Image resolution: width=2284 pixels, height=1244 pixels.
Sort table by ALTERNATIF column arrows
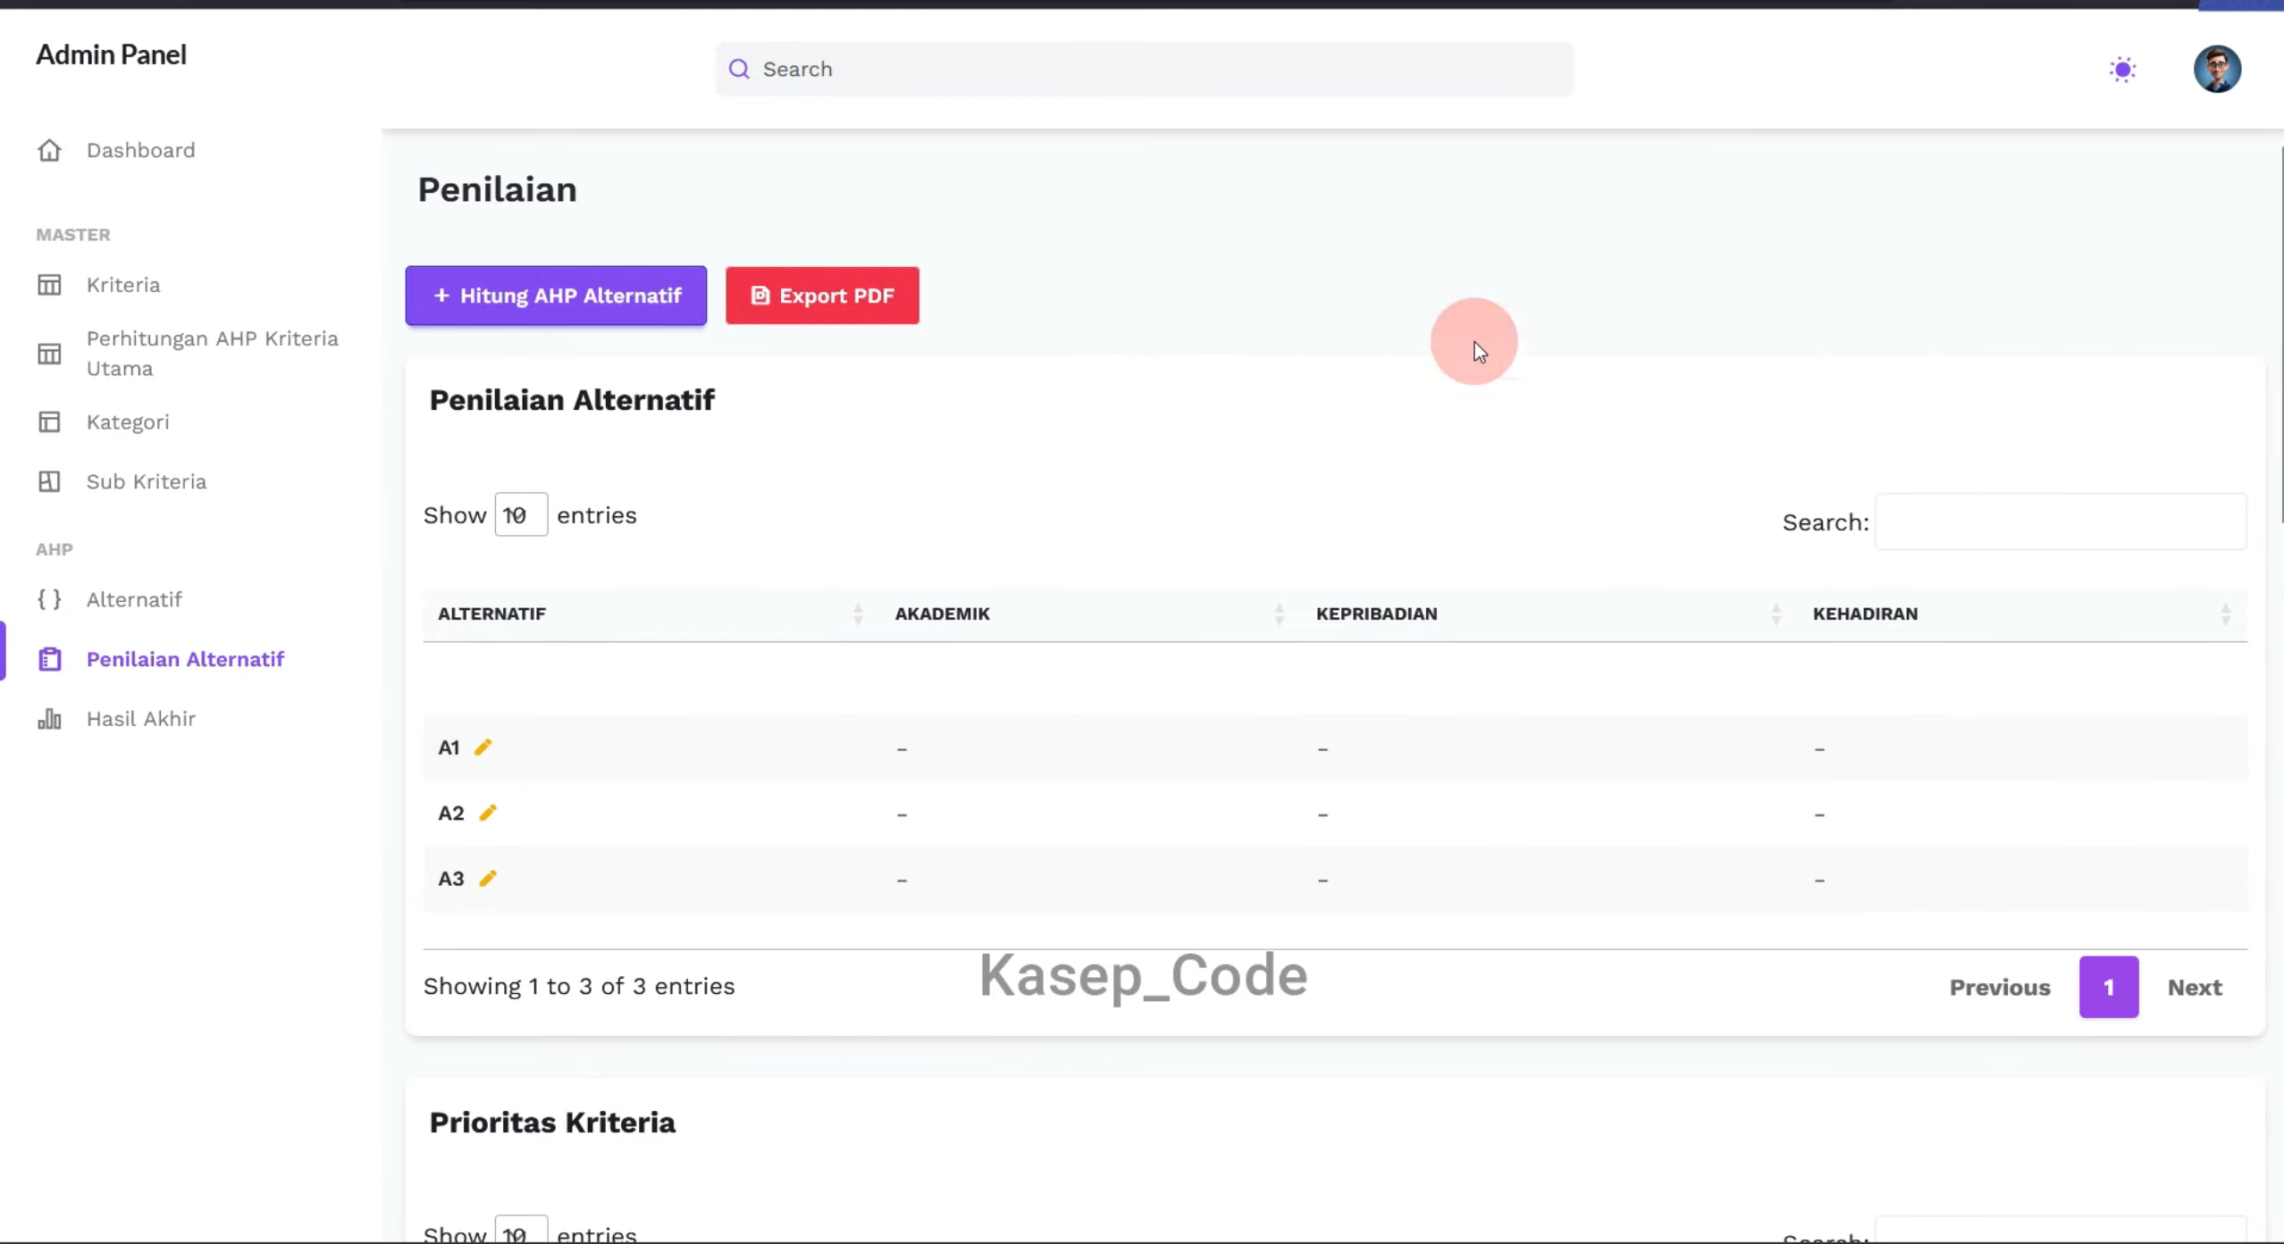click(x=858, y=614)
